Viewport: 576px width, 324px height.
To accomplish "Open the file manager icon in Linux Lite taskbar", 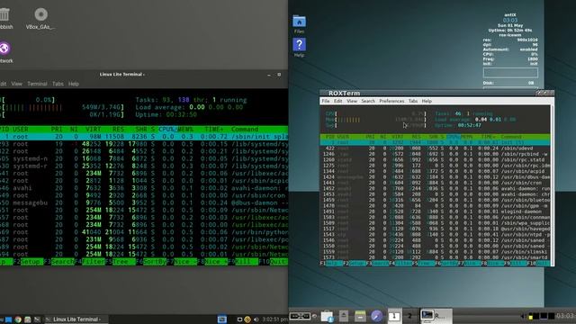I will pos(28,319).
